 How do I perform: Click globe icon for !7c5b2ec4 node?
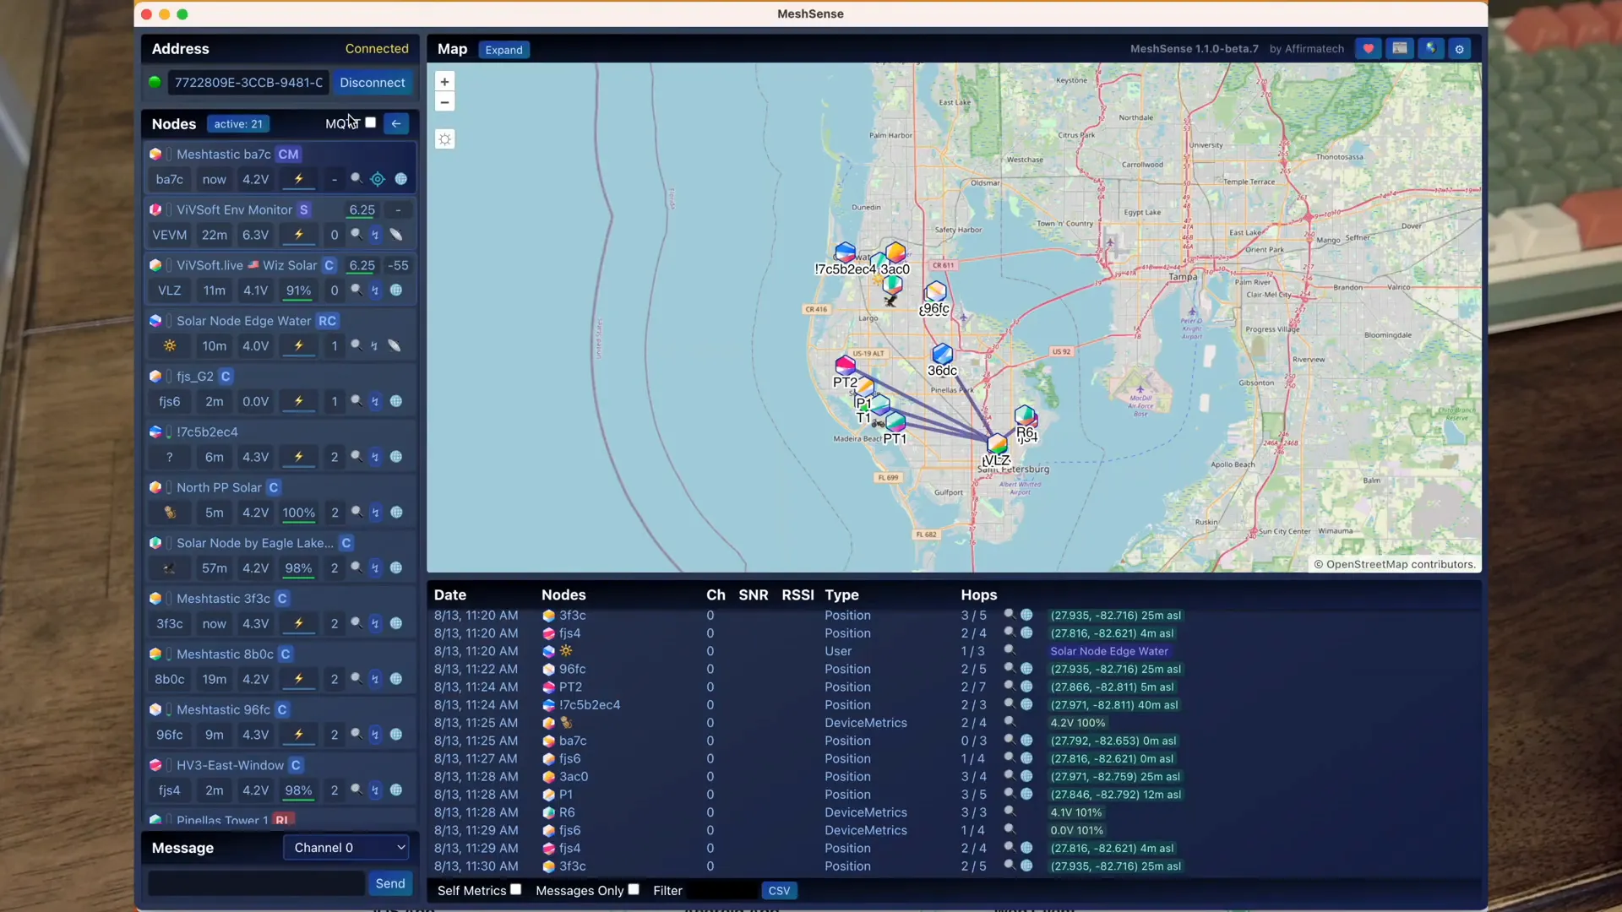coord(396,457)
